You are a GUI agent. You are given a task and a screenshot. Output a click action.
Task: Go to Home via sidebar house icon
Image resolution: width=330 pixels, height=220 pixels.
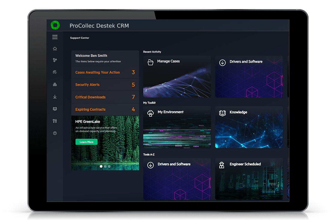[55, 49]
